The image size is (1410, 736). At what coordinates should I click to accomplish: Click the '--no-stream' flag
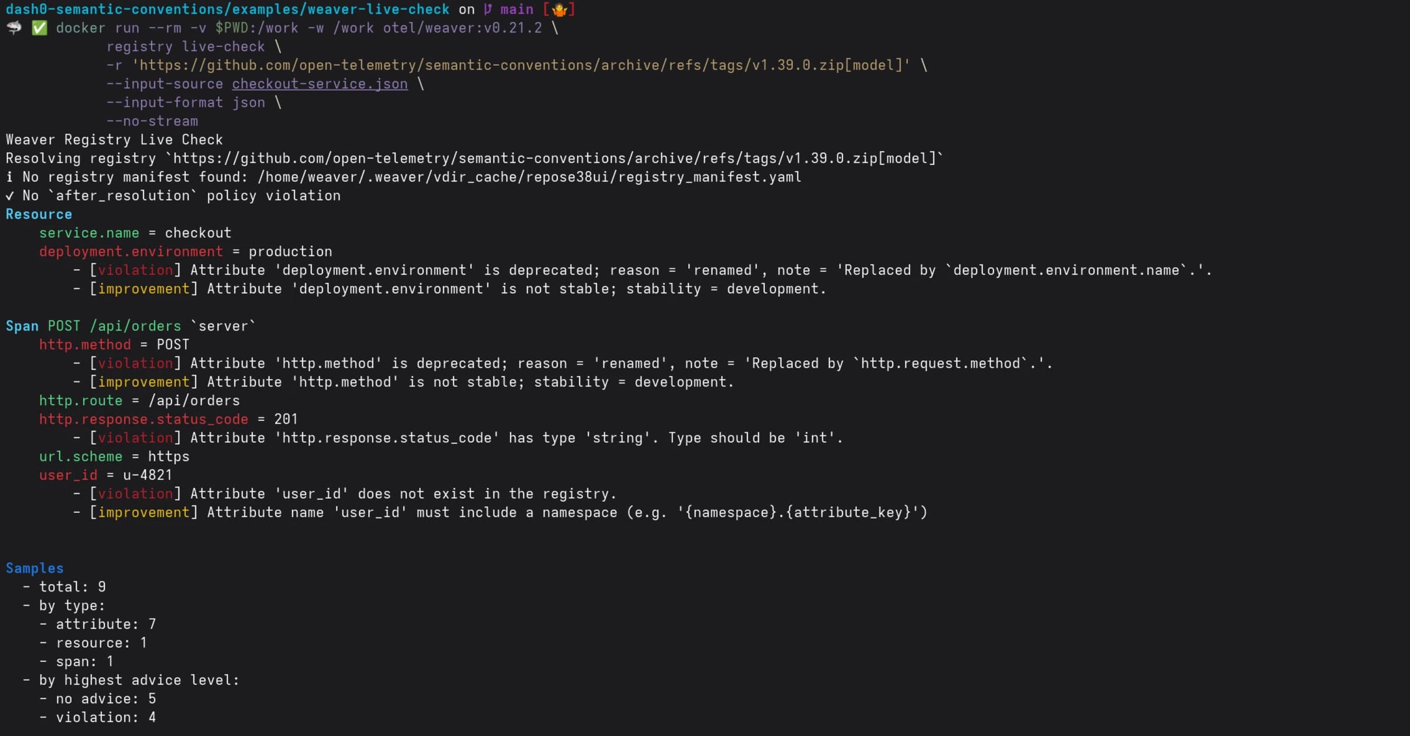click(x=152, y=121)
